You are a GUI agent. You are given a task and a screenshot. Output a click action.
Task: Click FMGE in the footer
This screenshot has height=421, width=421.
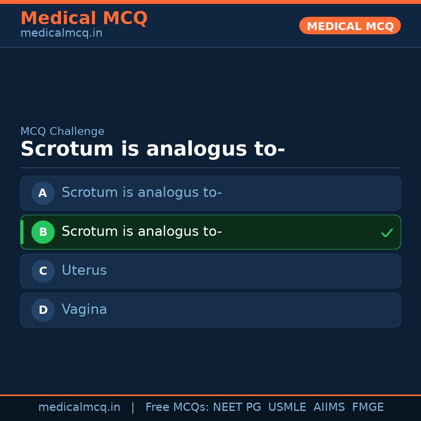tap(368, 407)
